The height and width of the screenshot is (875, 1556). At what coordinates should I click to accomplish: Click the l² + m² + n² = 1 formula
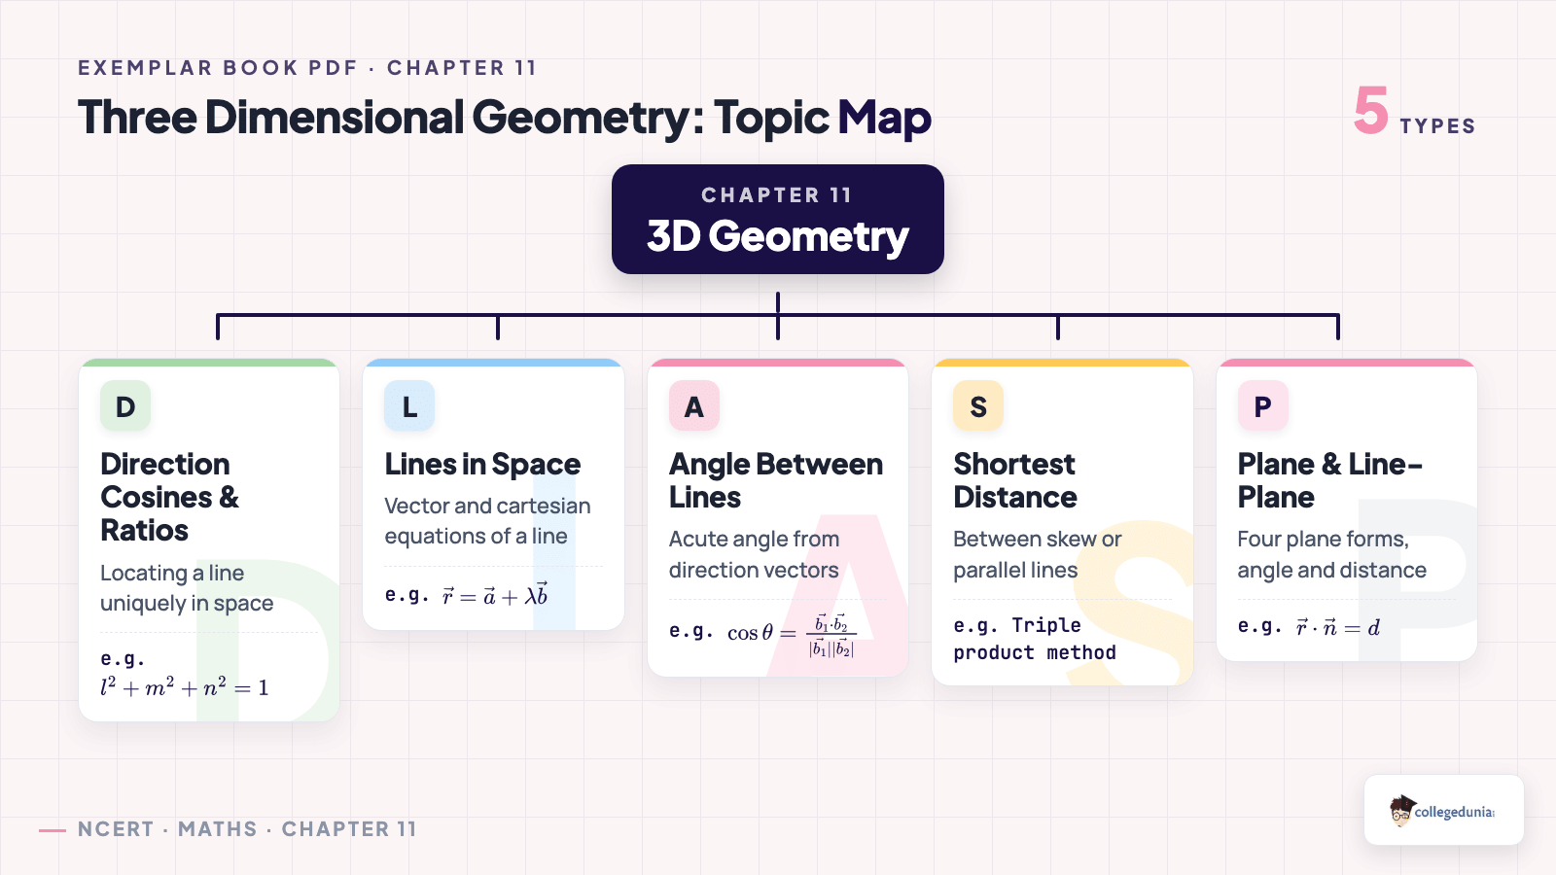tap(185, 687)
